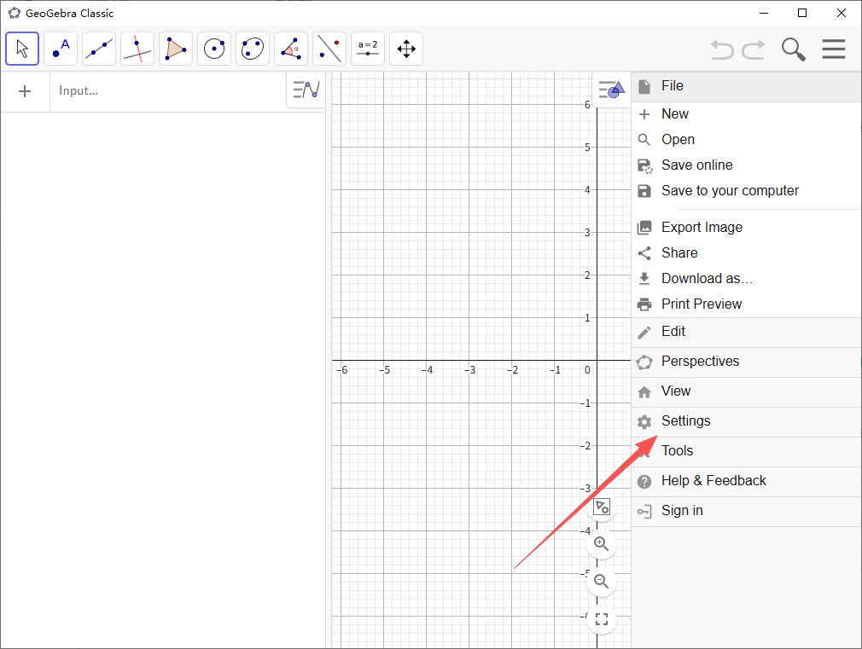Maximize the GeoGebra Classic window
Viewport: 862px width, 649px height.
pyautogui.click(x=802, y=13)
